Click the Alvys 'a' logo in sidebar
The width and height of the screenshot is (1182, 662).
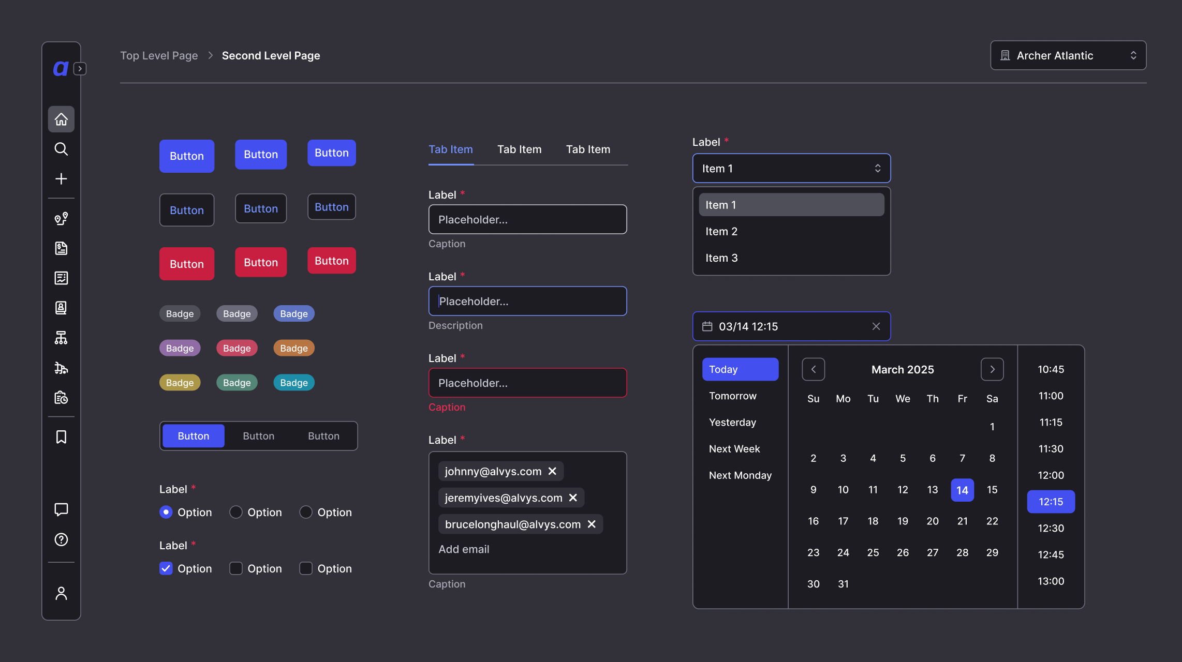tap(61, 68)
